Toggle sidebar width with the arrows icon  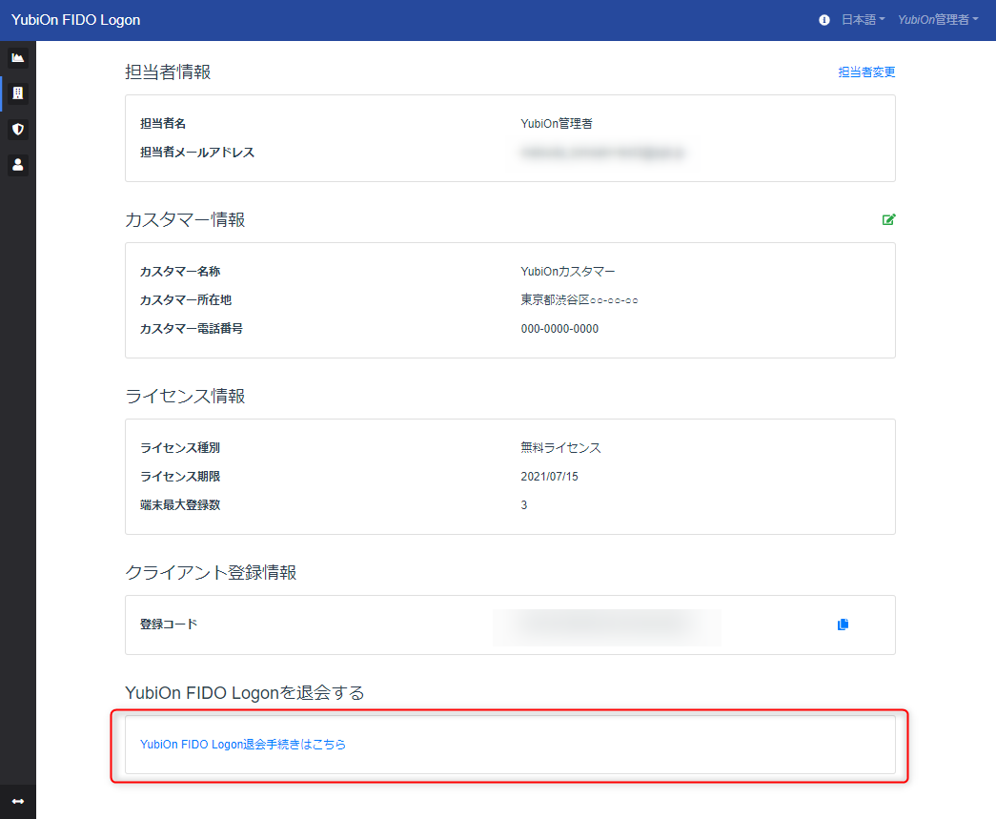[x=18, y=801]
